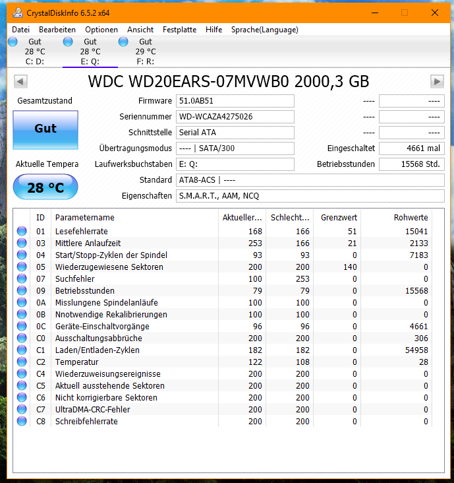454x483 pixels.
Task: Click status orb of Aktuell ausstehende Sektoren row
Action: [22, 385]
